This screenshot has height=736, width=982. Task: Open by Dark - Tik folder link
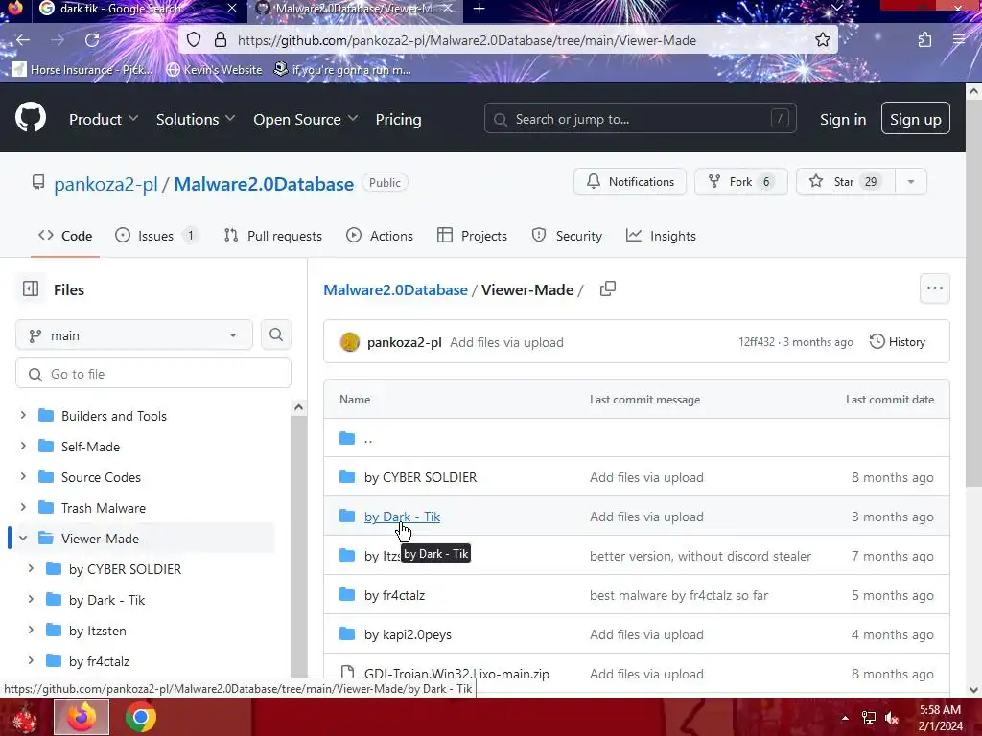[x=402, y=517]
